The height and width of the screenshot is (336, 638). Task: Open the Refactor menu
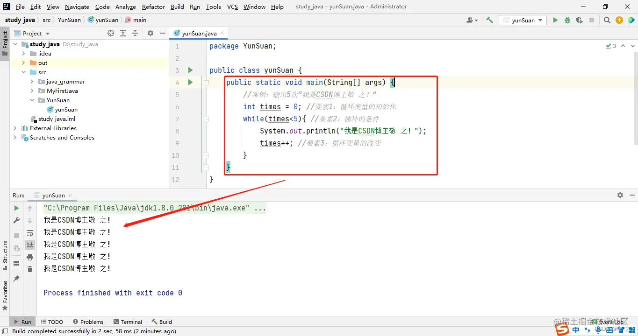(153, 7)
